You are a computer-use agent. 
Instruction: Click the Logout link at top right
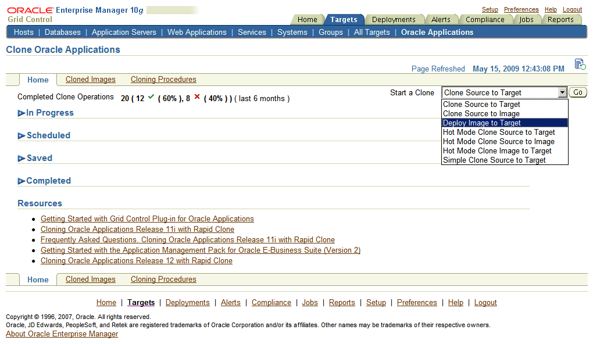(572, 9)
